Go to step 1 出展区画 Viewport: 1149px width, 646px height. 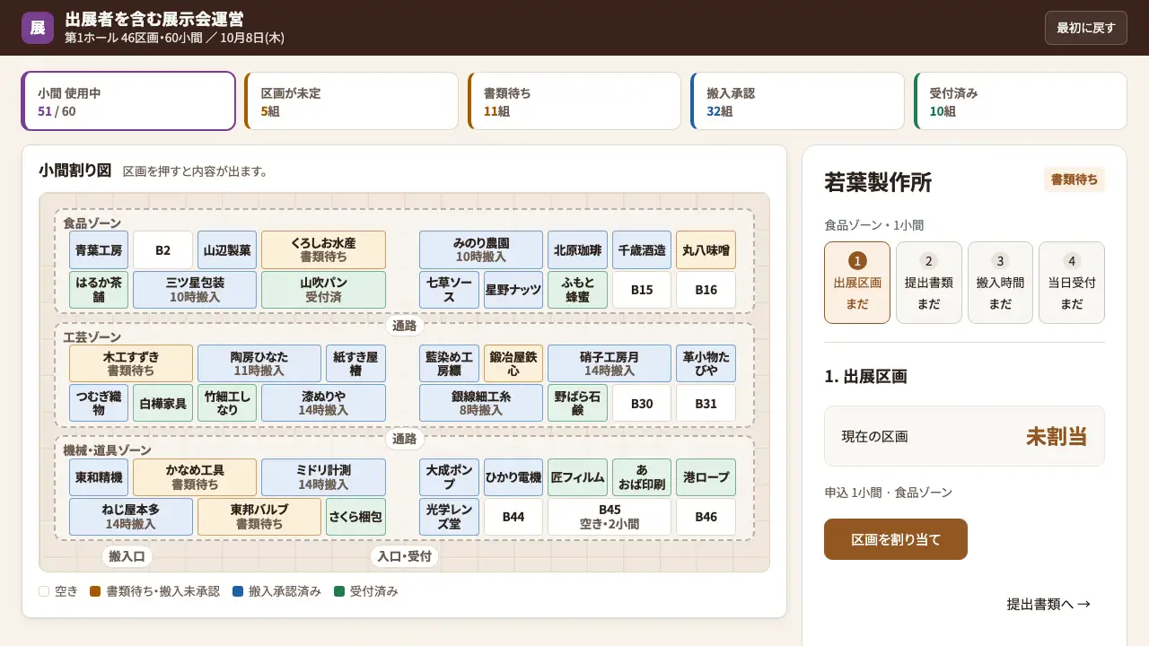857,283
